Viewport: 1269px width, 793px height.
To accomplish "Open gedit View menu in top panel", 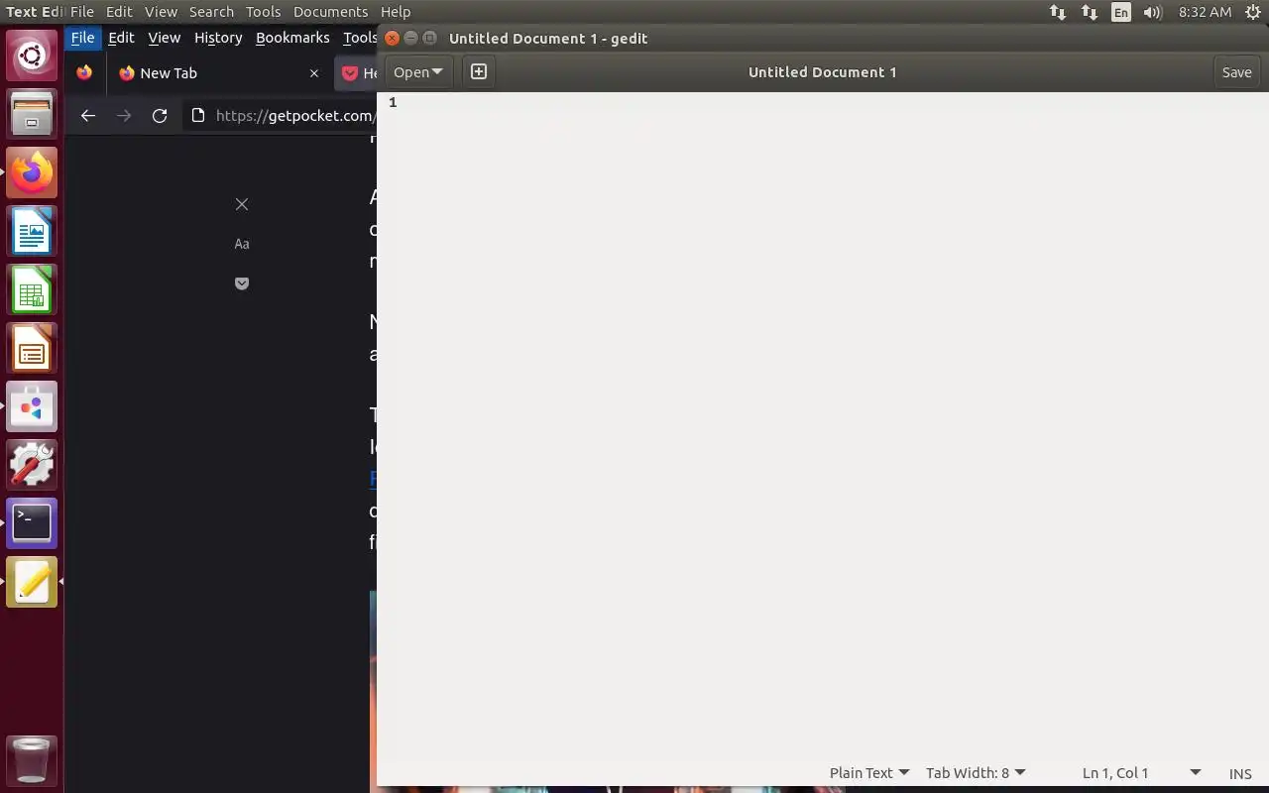I will tap(161, 12).
